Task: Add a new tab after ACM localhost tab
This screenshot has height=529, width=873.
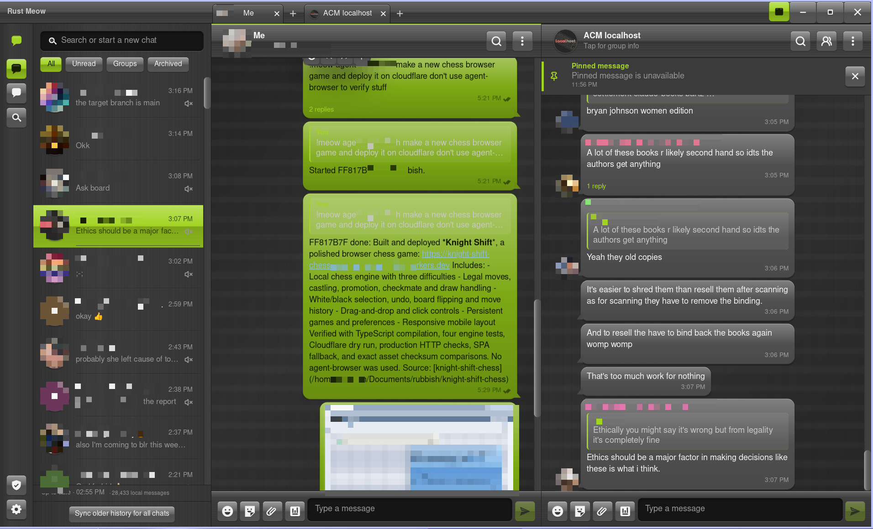Action: (400, 14)
